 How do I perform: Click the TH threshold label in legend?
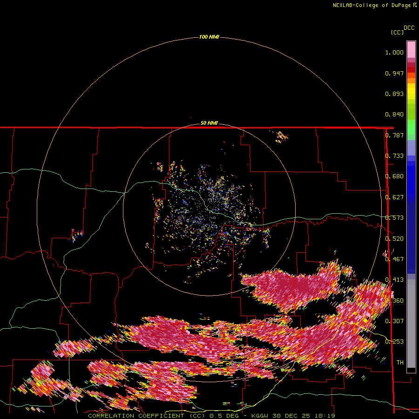pos(400,363)
